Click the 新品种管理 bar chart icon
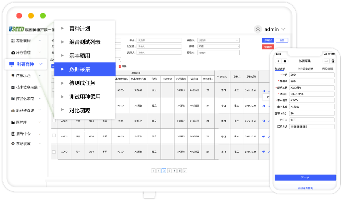The width and height of the screenshot is (348, 210). [12, 110]
